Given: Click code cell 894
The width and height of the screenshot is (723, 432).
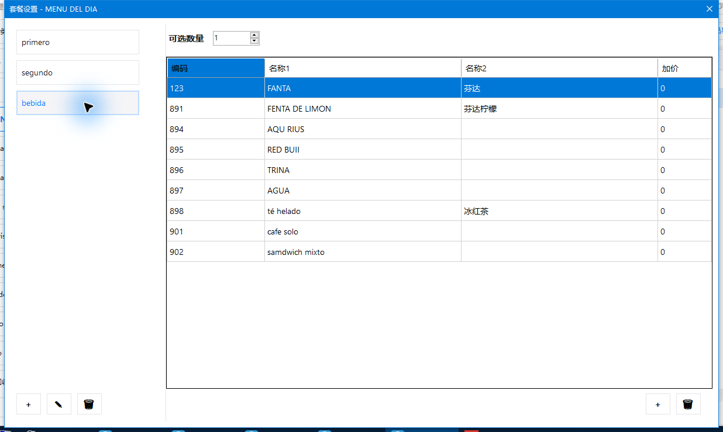Looking at the screenshot, I should click(x=216, y=129).
